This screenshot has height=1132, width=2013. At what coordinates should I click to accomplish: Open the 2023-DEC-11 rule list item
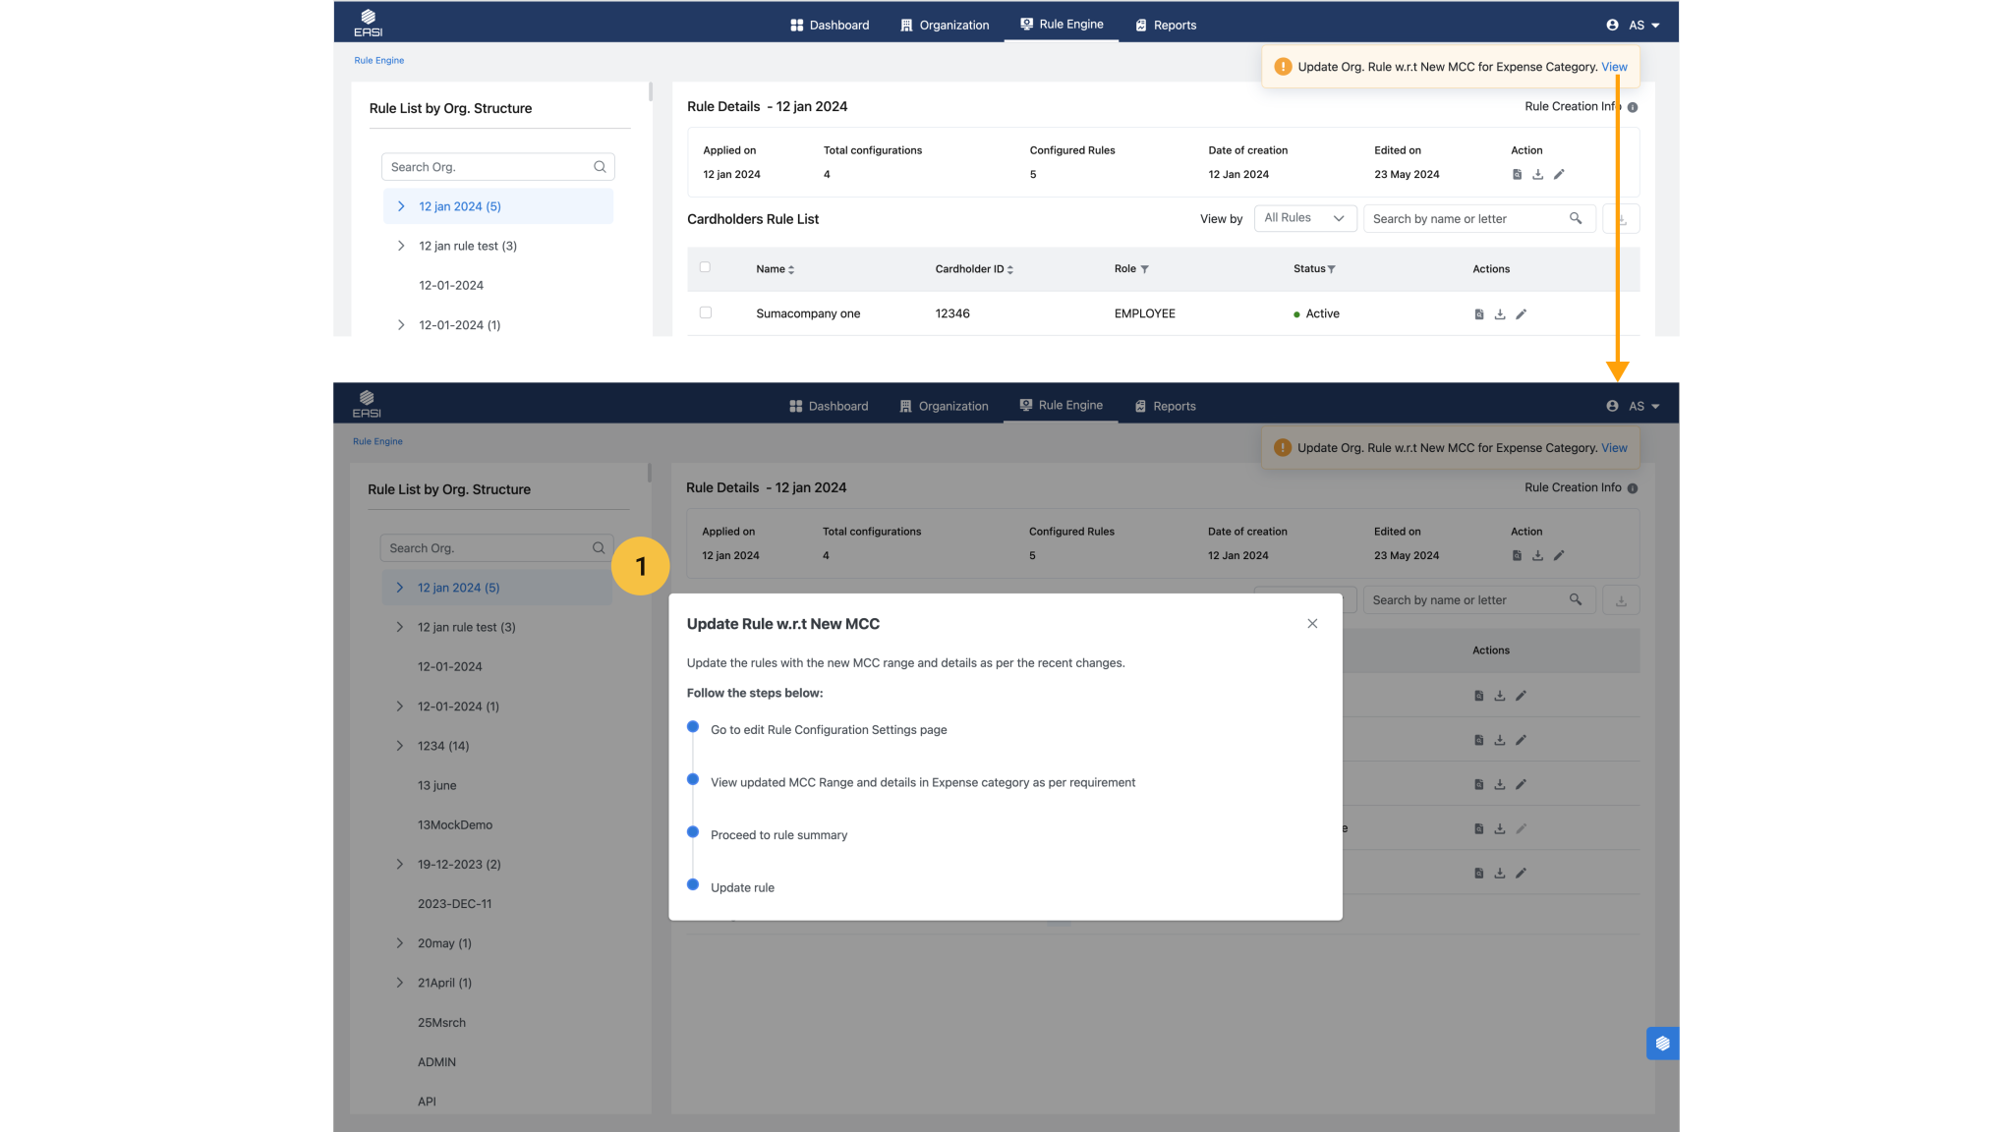click(x=454, y=904)
